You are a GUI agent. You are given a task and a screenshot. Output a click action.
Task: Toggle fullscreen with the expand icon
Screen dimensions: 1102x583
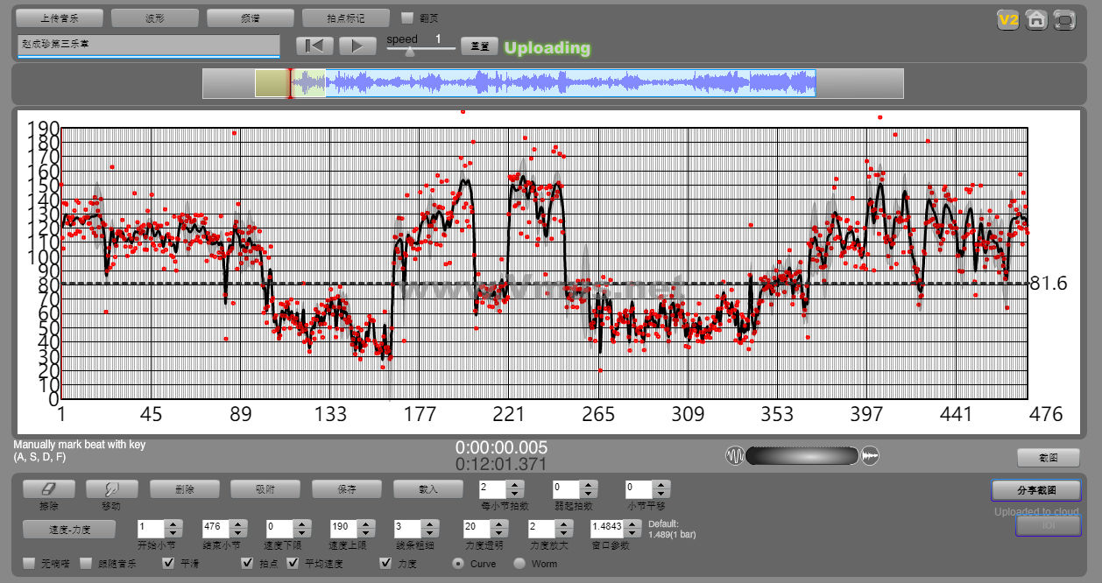(x=1064, y=20)
